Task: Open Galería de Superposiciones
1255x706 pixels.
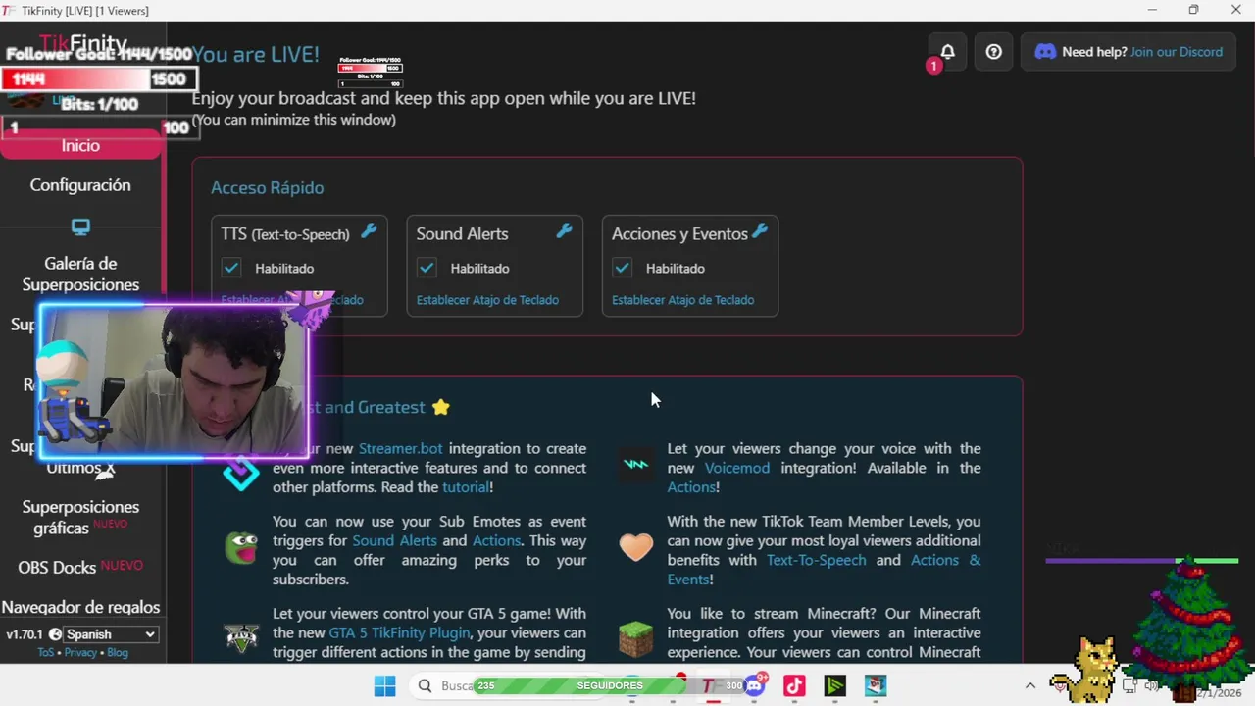Action: (x=80, y=274)
